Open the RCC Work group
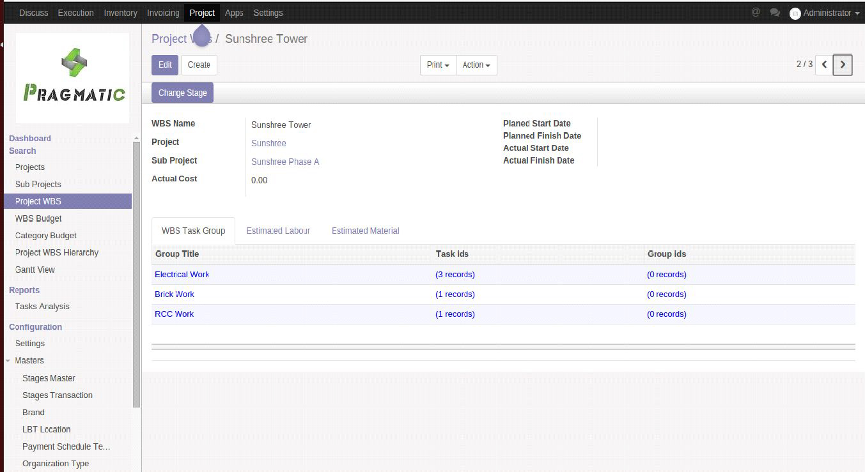The height and width of the screenshot is (472, 865). click(175, 314)
